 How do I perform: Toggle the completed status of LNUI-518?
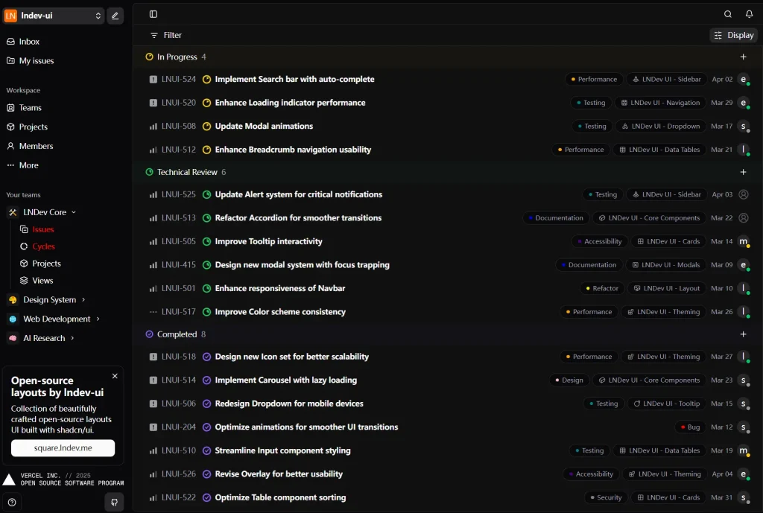point(207,357)
